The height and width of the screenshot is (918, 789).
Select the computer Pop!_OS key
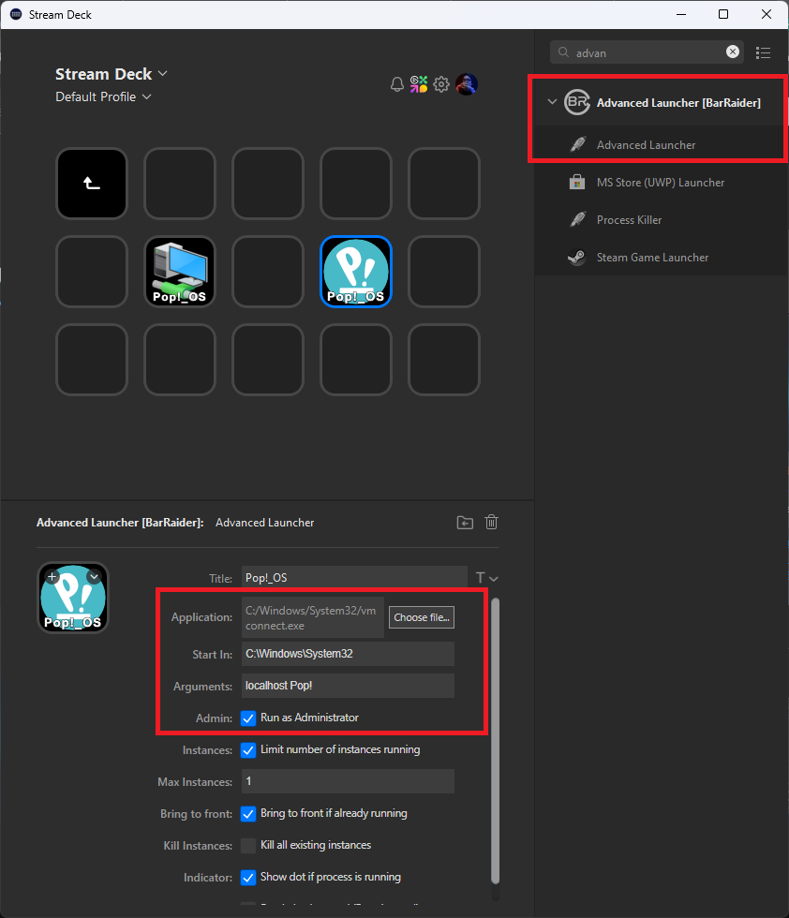(x=180, y=272)
